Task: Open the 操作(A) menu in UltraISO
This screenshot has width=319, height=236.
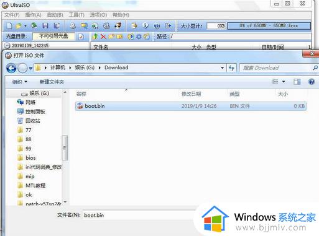Action: tap(33, 15)
